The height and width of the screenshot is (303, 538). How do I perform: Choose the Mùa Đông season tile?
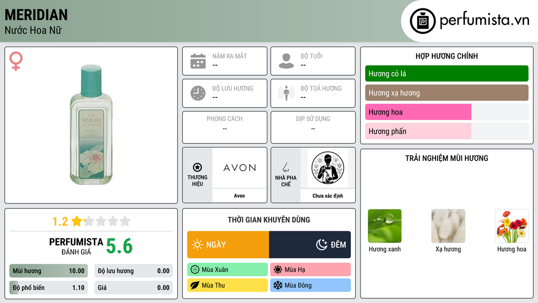[311, 285]
